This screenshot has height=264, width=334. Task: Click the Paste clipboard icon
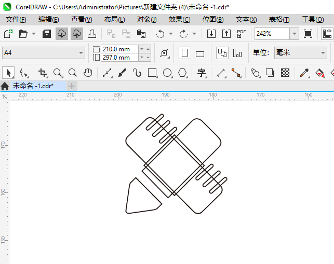[141, 34]
